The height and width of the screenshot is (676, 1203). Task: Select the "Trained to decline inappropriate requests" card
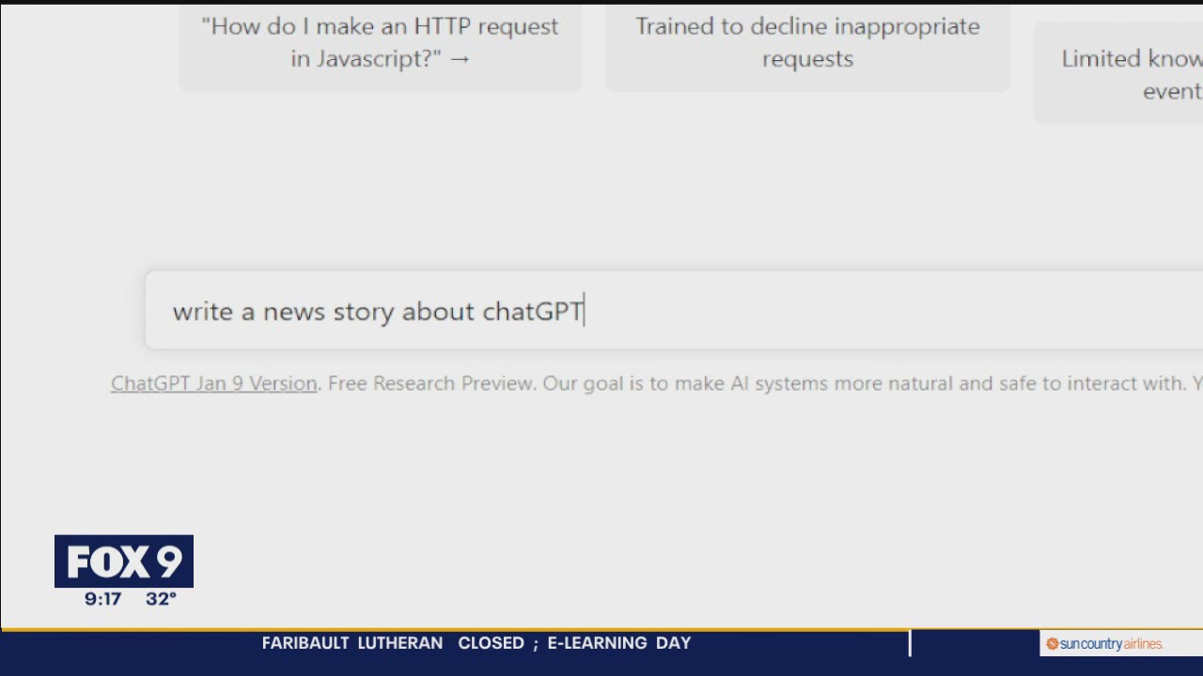pyautogui.click(x=807, y=42)
